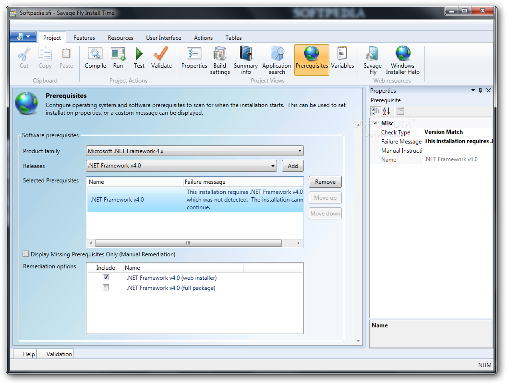507x384 pixels.
Task: Click the Cut scissors icon
Action: click(x=24, y=54)
